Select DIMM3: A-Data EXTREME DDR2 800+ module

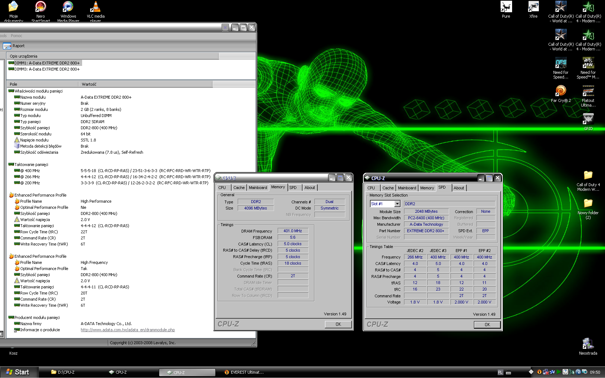click(44, 69)
